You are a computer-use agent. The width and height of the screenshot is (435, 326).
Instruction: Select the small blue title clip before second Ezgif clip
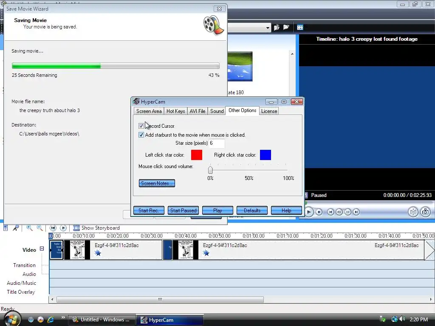(x=167, y=250)
